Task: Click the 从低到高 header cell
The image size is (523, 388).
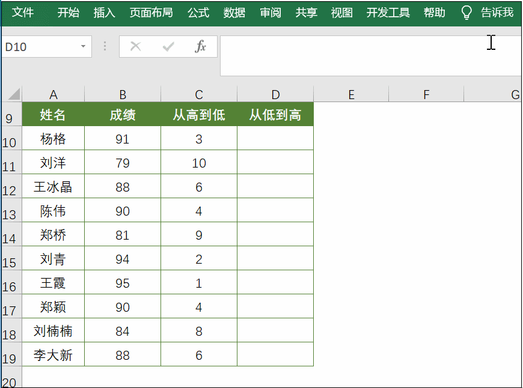Action: (275, 114)
